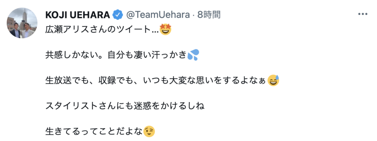Click the KOJI UEHARA display name
The height and width of the screenshot is (141, 377).
(78, 15)
